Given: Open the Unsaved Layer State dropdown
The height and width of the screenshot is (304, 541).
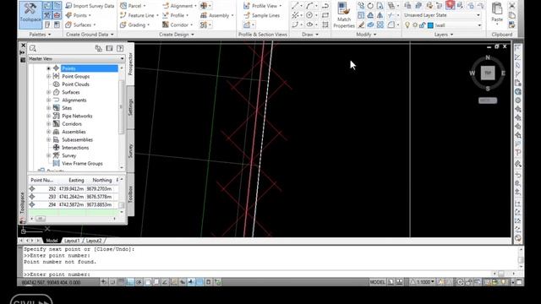Looking at the screenshot, I should click(x=442, y=15).
